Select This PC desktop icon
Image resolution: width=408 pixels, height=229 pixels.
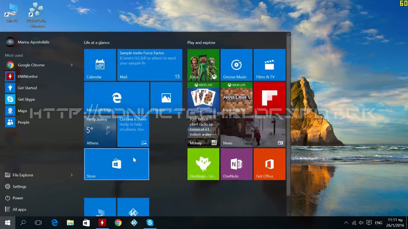(12, 13)
